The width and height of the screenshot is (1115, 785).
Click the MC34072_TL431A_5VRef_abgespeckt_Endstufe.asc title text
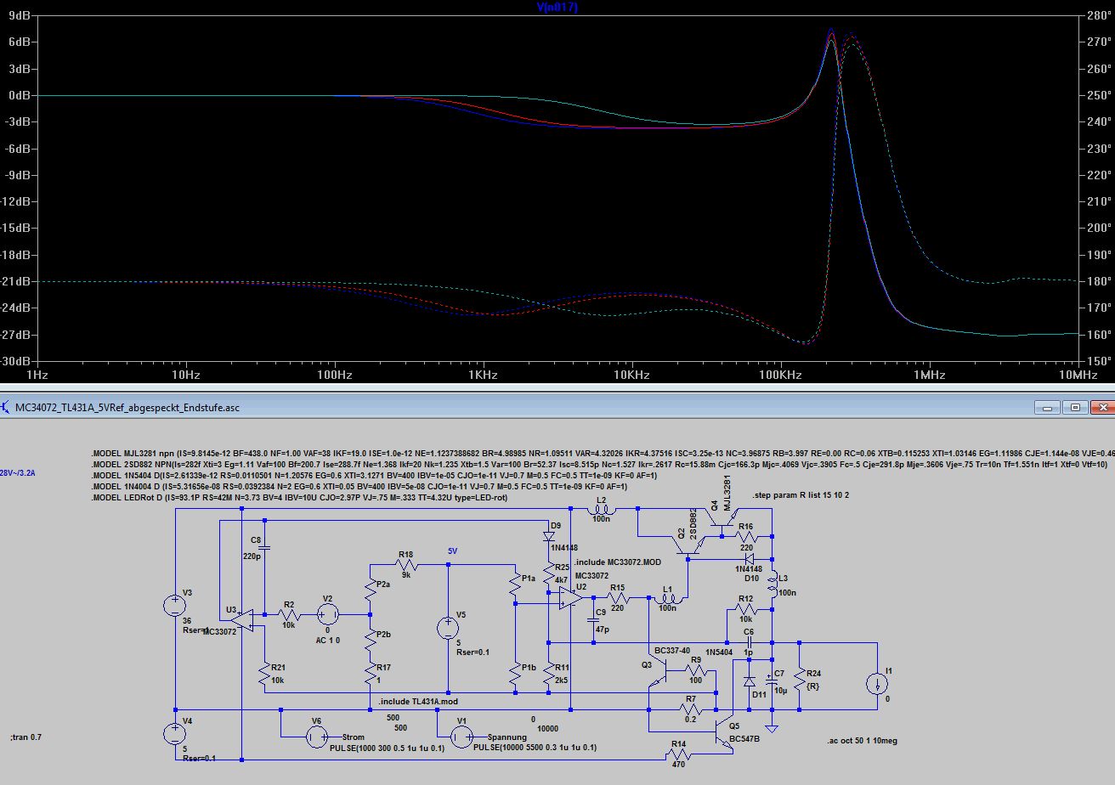click(x=127, y=407)
